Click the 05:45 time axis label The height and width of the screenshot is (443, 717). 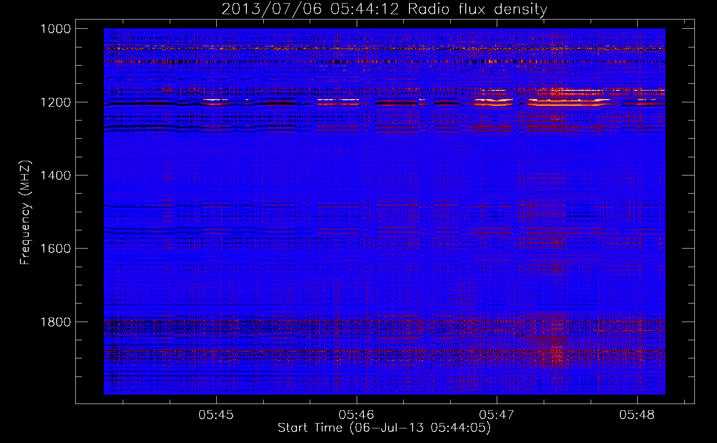(216, 415)
